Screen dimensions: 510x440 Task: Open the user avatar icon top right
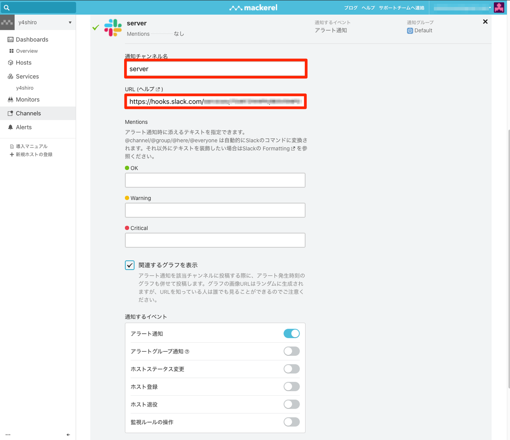point(499,8)
